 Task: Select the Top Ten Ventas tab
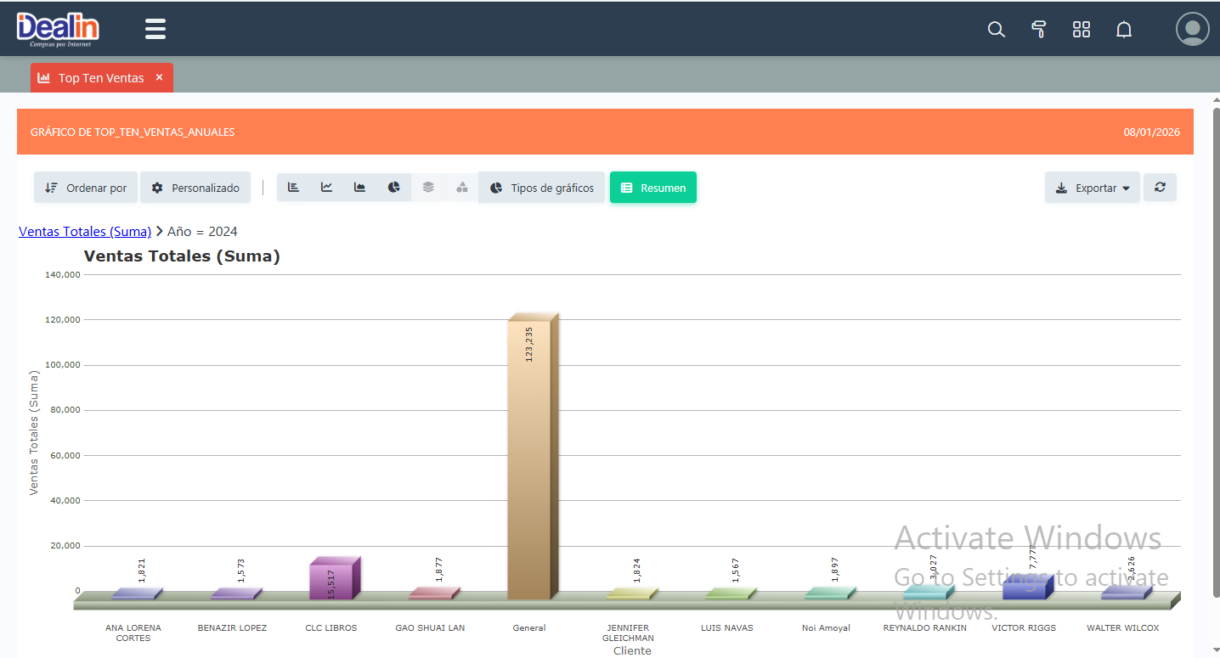[x=93, y=78]
